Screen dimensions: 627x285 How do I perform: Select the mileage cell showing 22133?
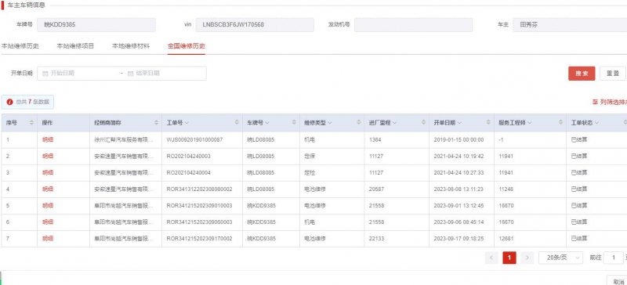(397, 239)
